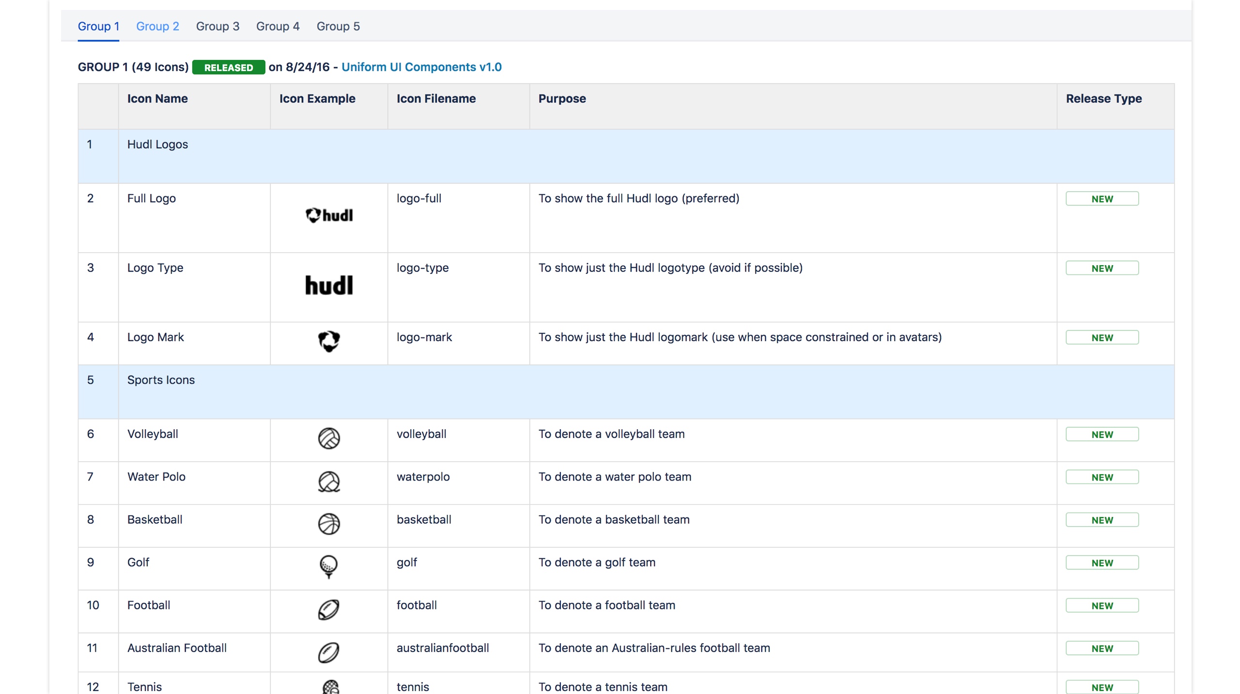
Task: Open the Group 1 tab
Action: pos(98,26)
